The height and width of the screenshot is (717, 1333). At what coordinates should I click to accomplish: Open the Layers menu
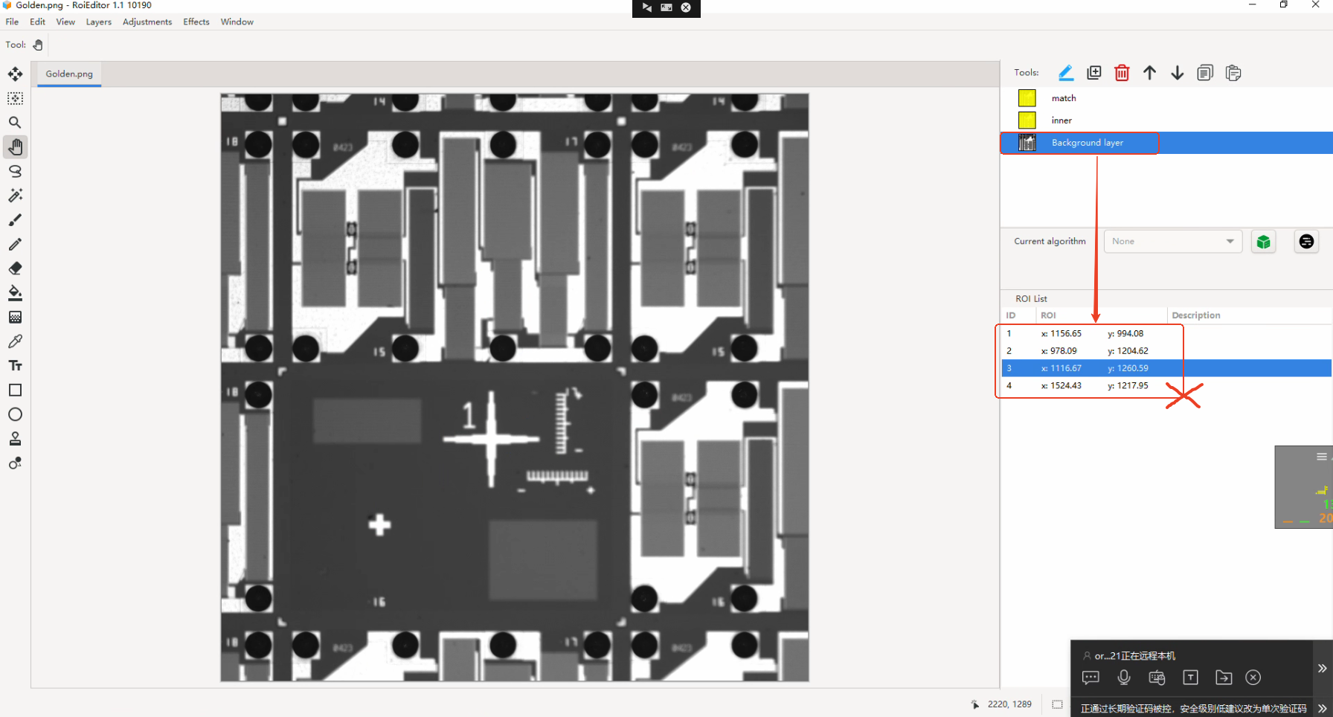pos(98,22)
